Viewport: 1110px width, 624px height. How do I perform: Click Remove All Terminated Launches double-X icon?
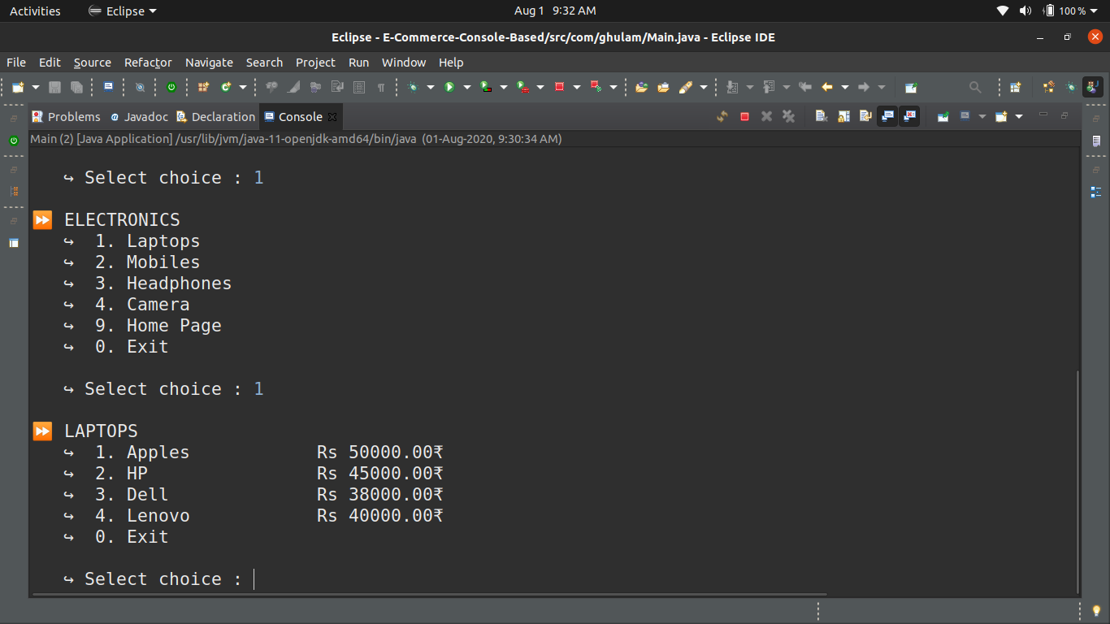[788, 117]
